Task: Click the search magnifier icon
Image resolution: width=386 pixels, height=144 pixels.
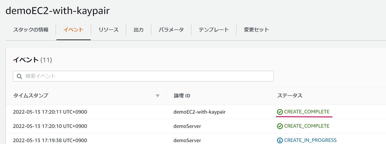Action: click(19, 76)
